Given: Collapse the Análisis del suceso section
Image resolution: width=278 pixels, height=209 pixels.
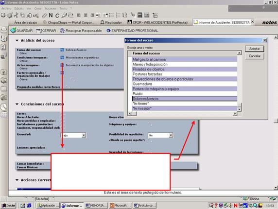Looking at the screenshot, I should pos(17,41).
